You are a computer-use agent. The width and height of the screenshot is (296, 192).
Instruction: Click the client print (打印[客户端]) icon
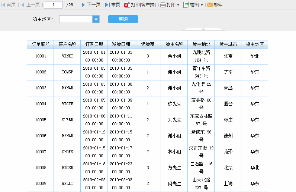[x=127, y=5]
